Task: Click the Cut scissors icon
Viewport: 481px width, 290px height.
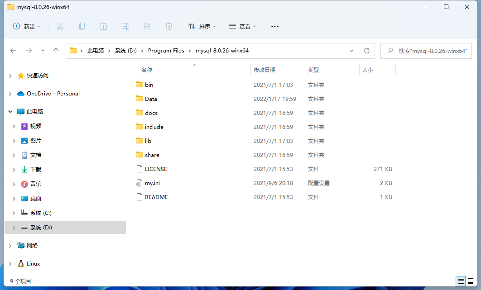Action: [60, 26]
